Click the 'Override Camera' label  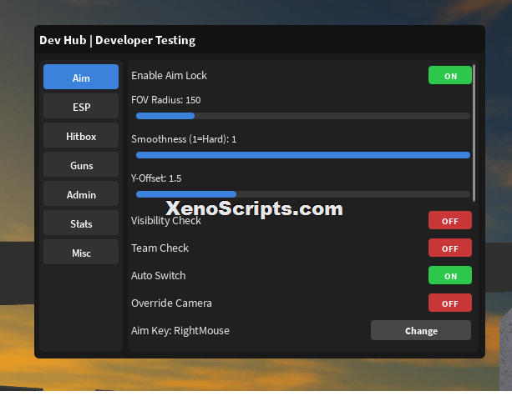[x=171, y=303]
